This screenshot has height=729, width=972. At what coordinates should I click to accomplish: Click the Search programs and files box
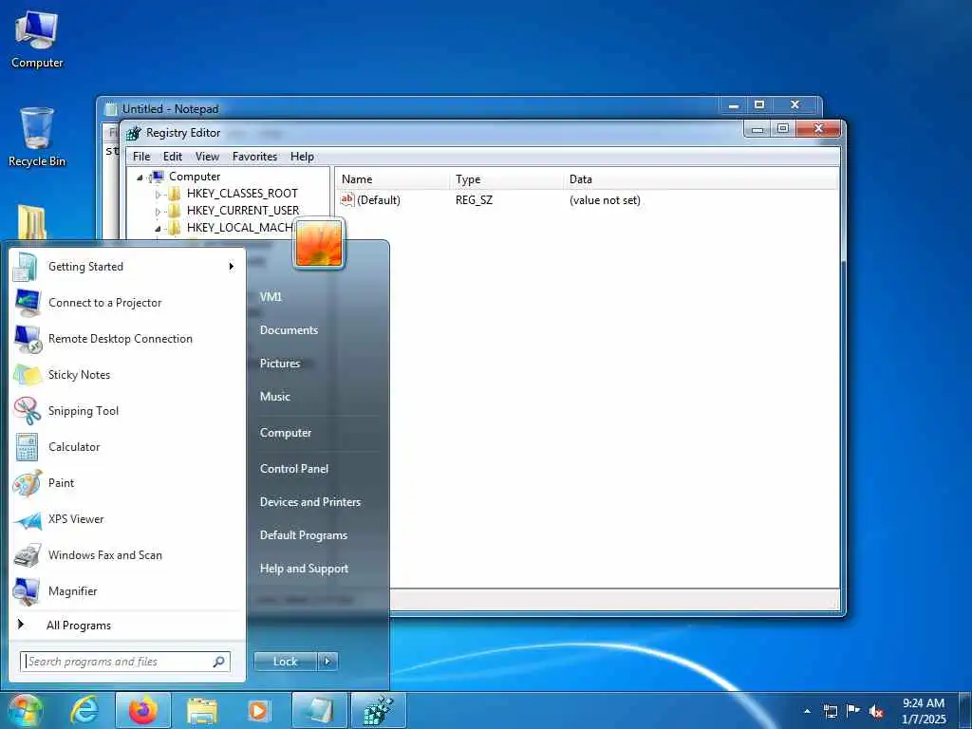tap(125, 662)
